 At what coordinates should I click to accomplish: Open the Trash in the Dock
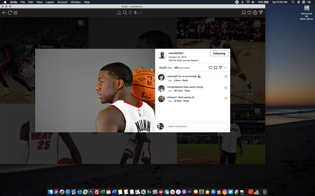[265, 192]
